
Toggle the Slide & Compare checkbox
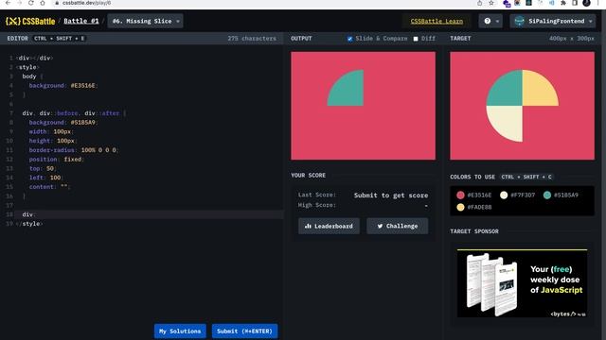click(x=349, y=39)
